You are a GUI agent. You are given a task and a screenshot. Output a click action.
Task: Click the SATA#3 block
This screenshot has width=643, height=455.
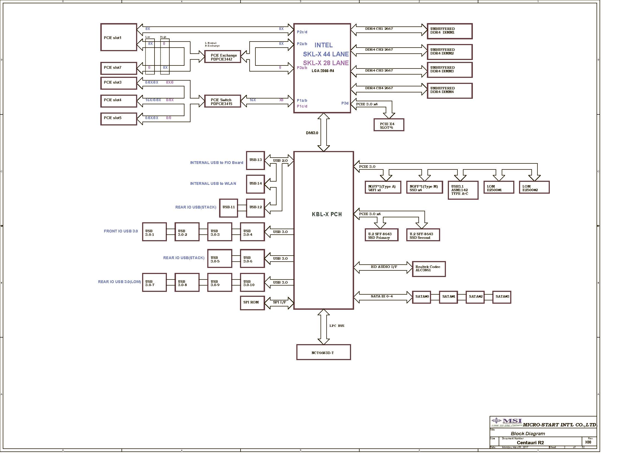click(502, 297)
